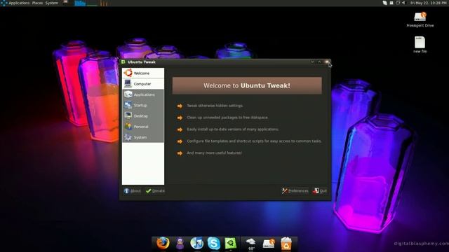Close the Ubuntu Tweak window

point(327,62)
